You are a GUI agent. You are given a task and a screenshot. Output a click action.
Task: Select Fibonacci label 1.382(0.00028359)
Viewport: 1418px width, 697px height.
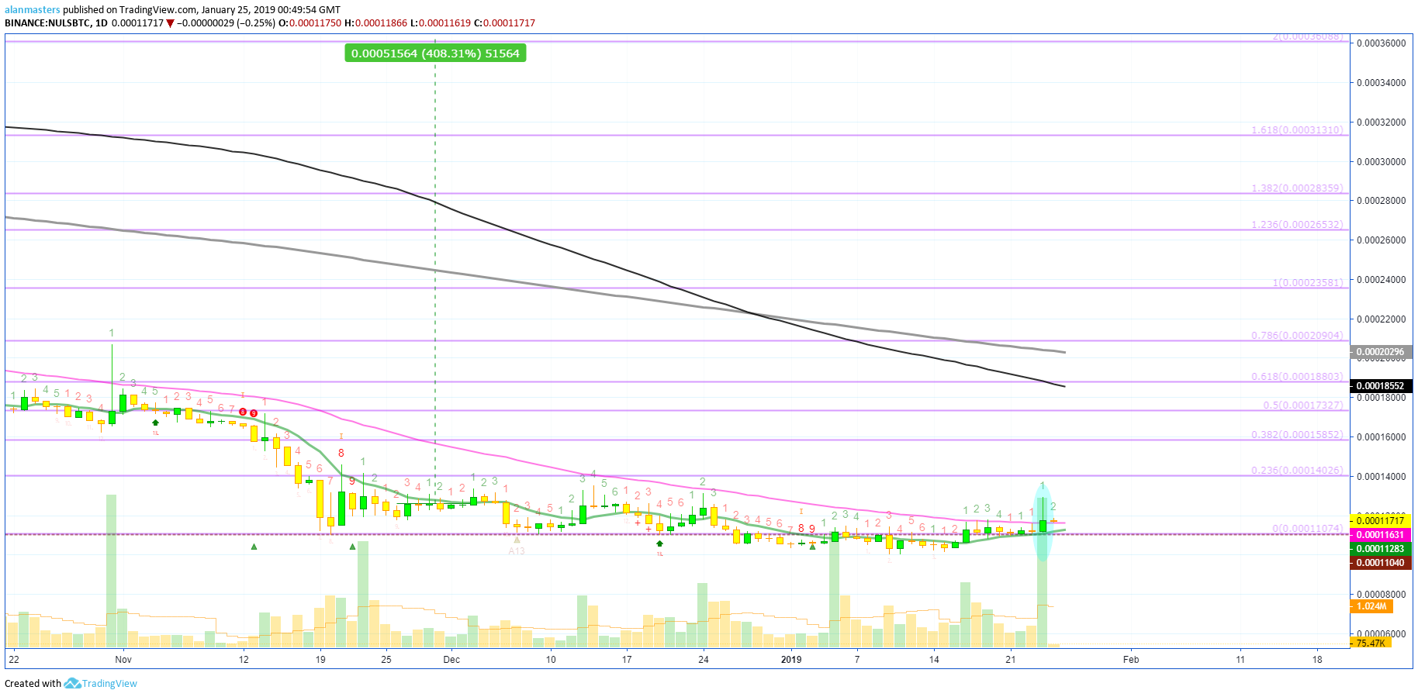[x=1297, y=188]
